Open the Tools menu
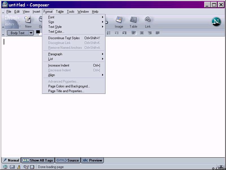This screenshot has height=170, width=226. [x=71, y=12]
